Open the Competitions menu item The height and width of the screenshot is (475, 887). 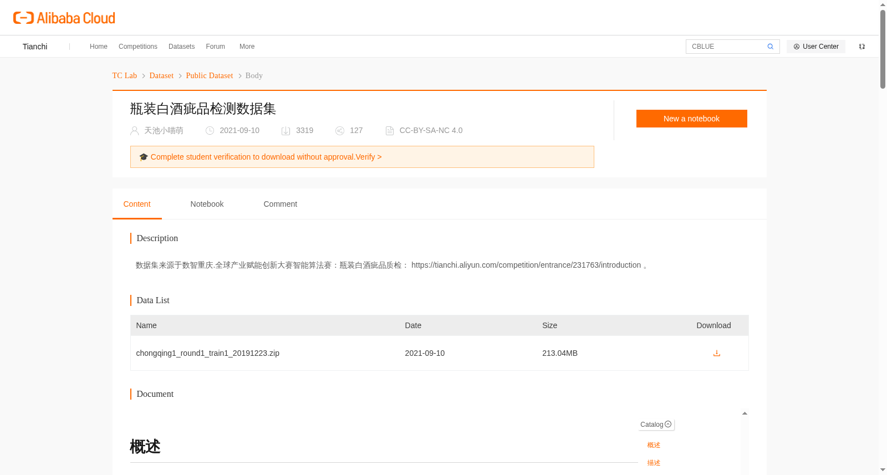point(138,47)
